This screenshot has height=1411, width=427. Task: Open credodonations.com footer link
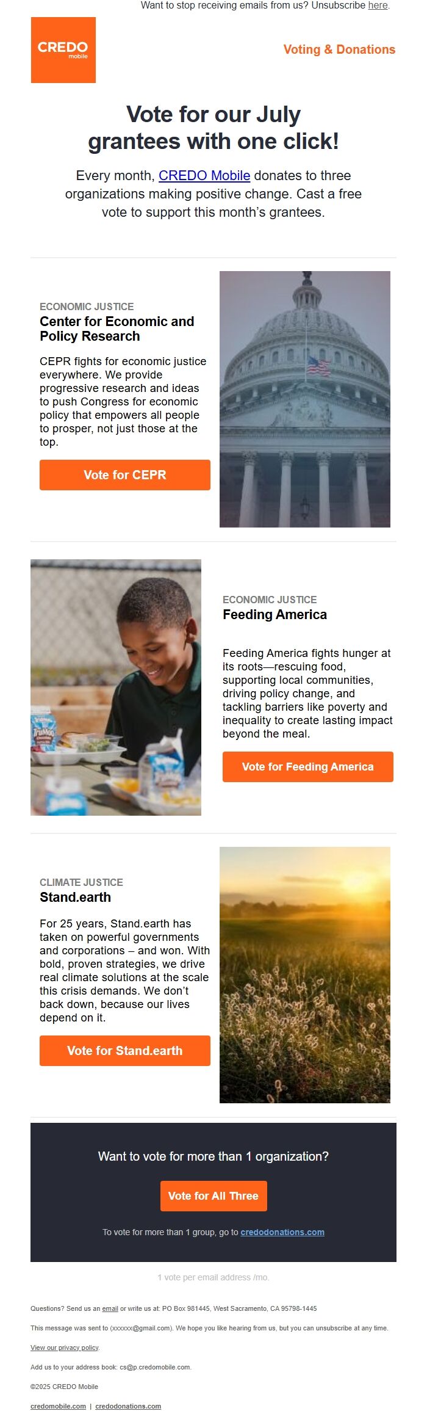tap(128, 1406)
